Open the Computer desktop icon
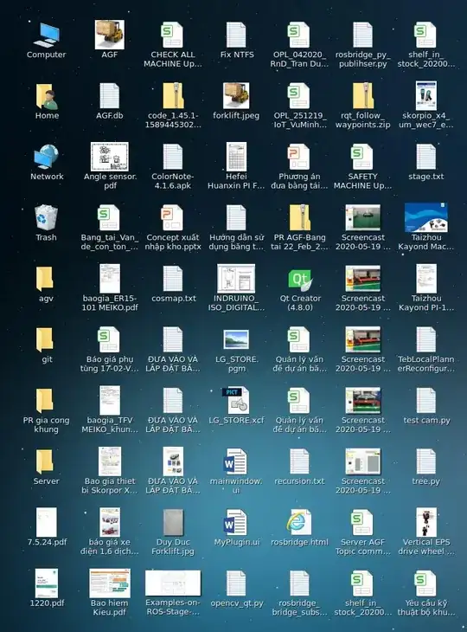The height and width of the screenshot is (632, 467). pos(47,35)
